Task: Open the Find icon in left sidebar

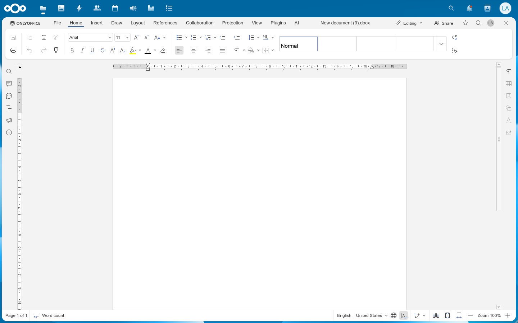Action: [9, 72]
